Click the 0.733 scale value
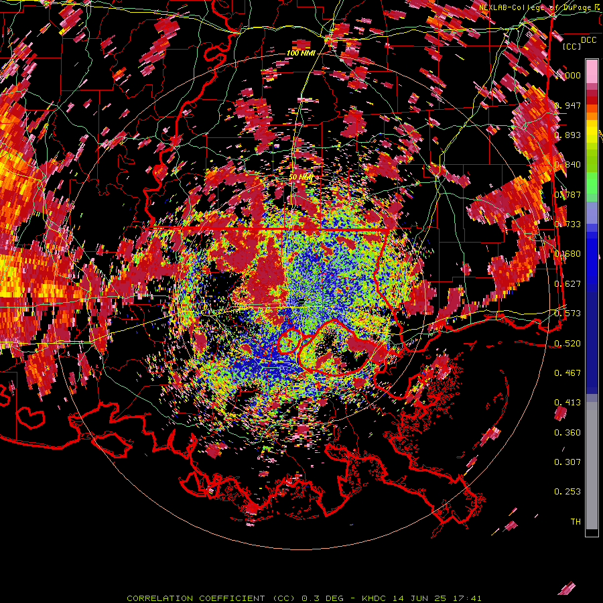The image size is (603, 603). (x=567, y=224)
